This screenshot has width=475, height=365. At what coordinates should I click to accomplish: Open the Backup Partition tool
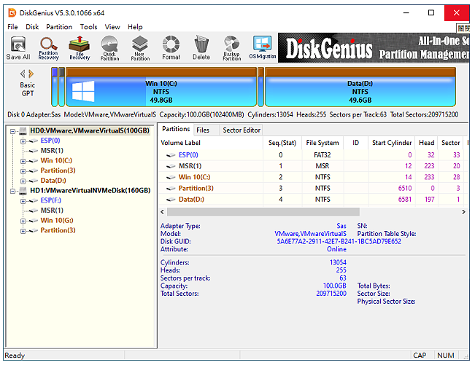pyautogui.click(x=232, y=48)
